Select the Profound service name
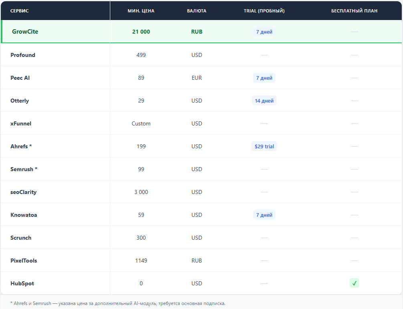The height and width of the screenshot is (309, 403). point(22,55)
